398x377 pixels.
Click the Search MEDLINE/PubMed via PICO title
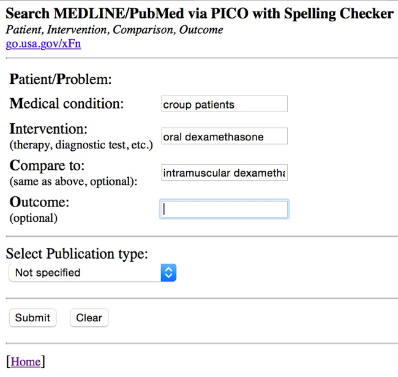[199, 13]
